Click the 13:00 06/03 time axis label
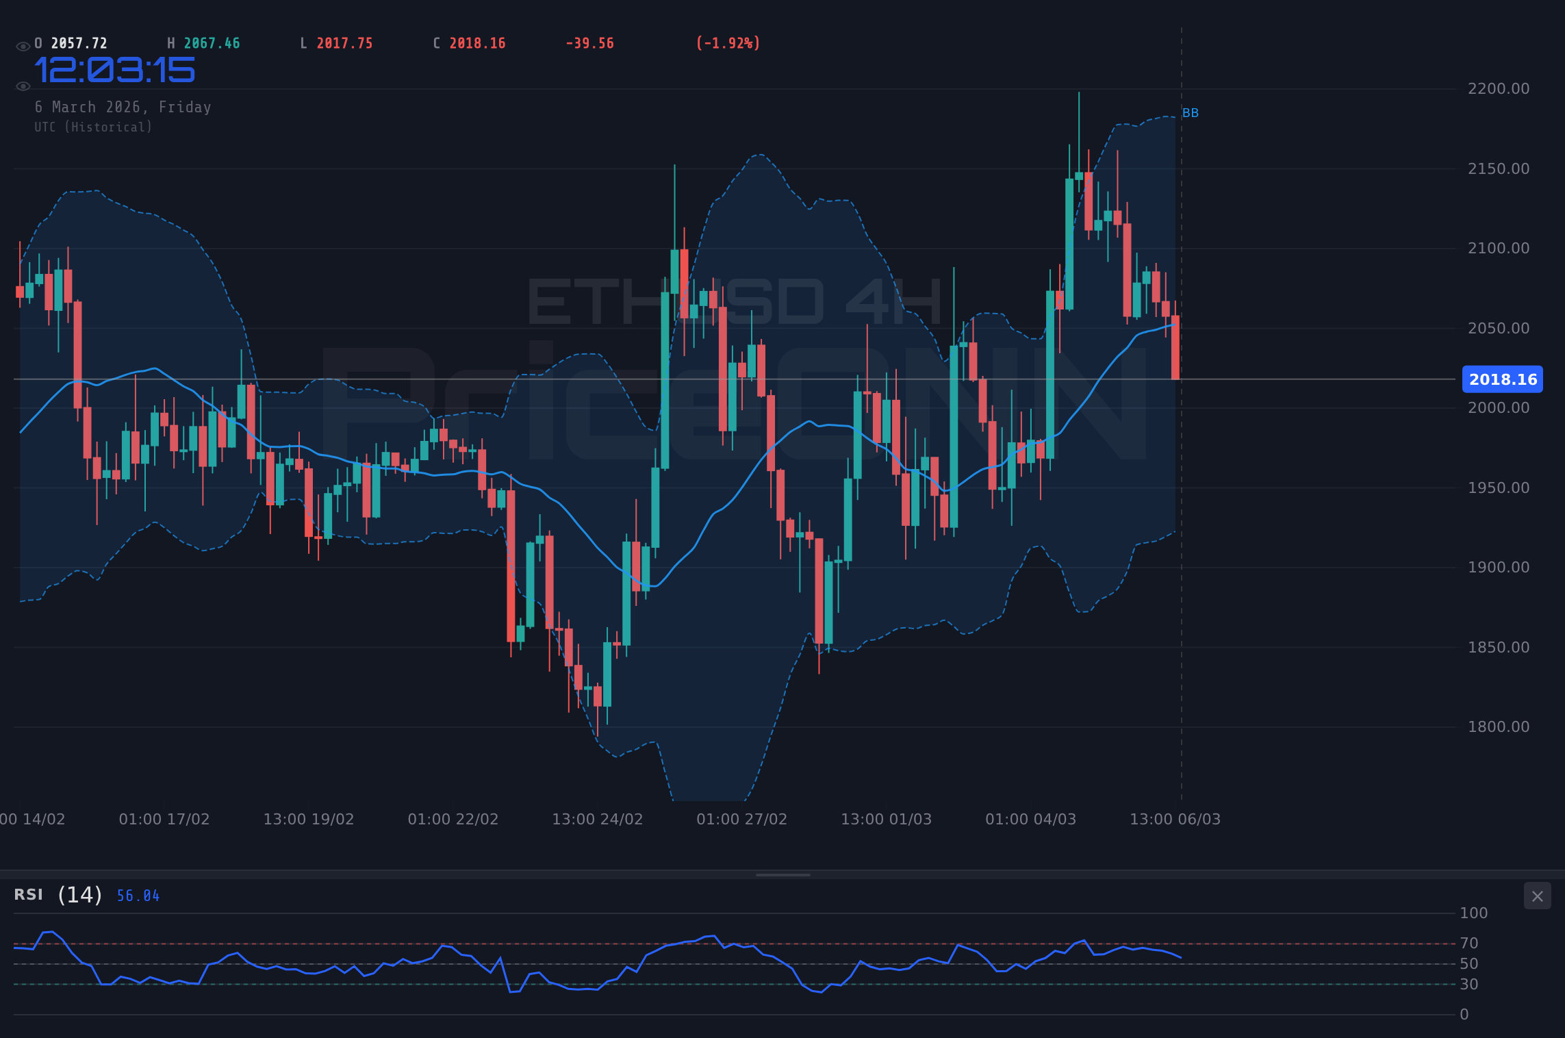This screenshot has height=1038, width=1565. (x=1175, y=820)
